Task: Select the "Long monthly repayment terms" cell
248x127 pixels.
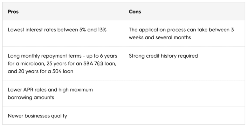Action: click(63, 63)
